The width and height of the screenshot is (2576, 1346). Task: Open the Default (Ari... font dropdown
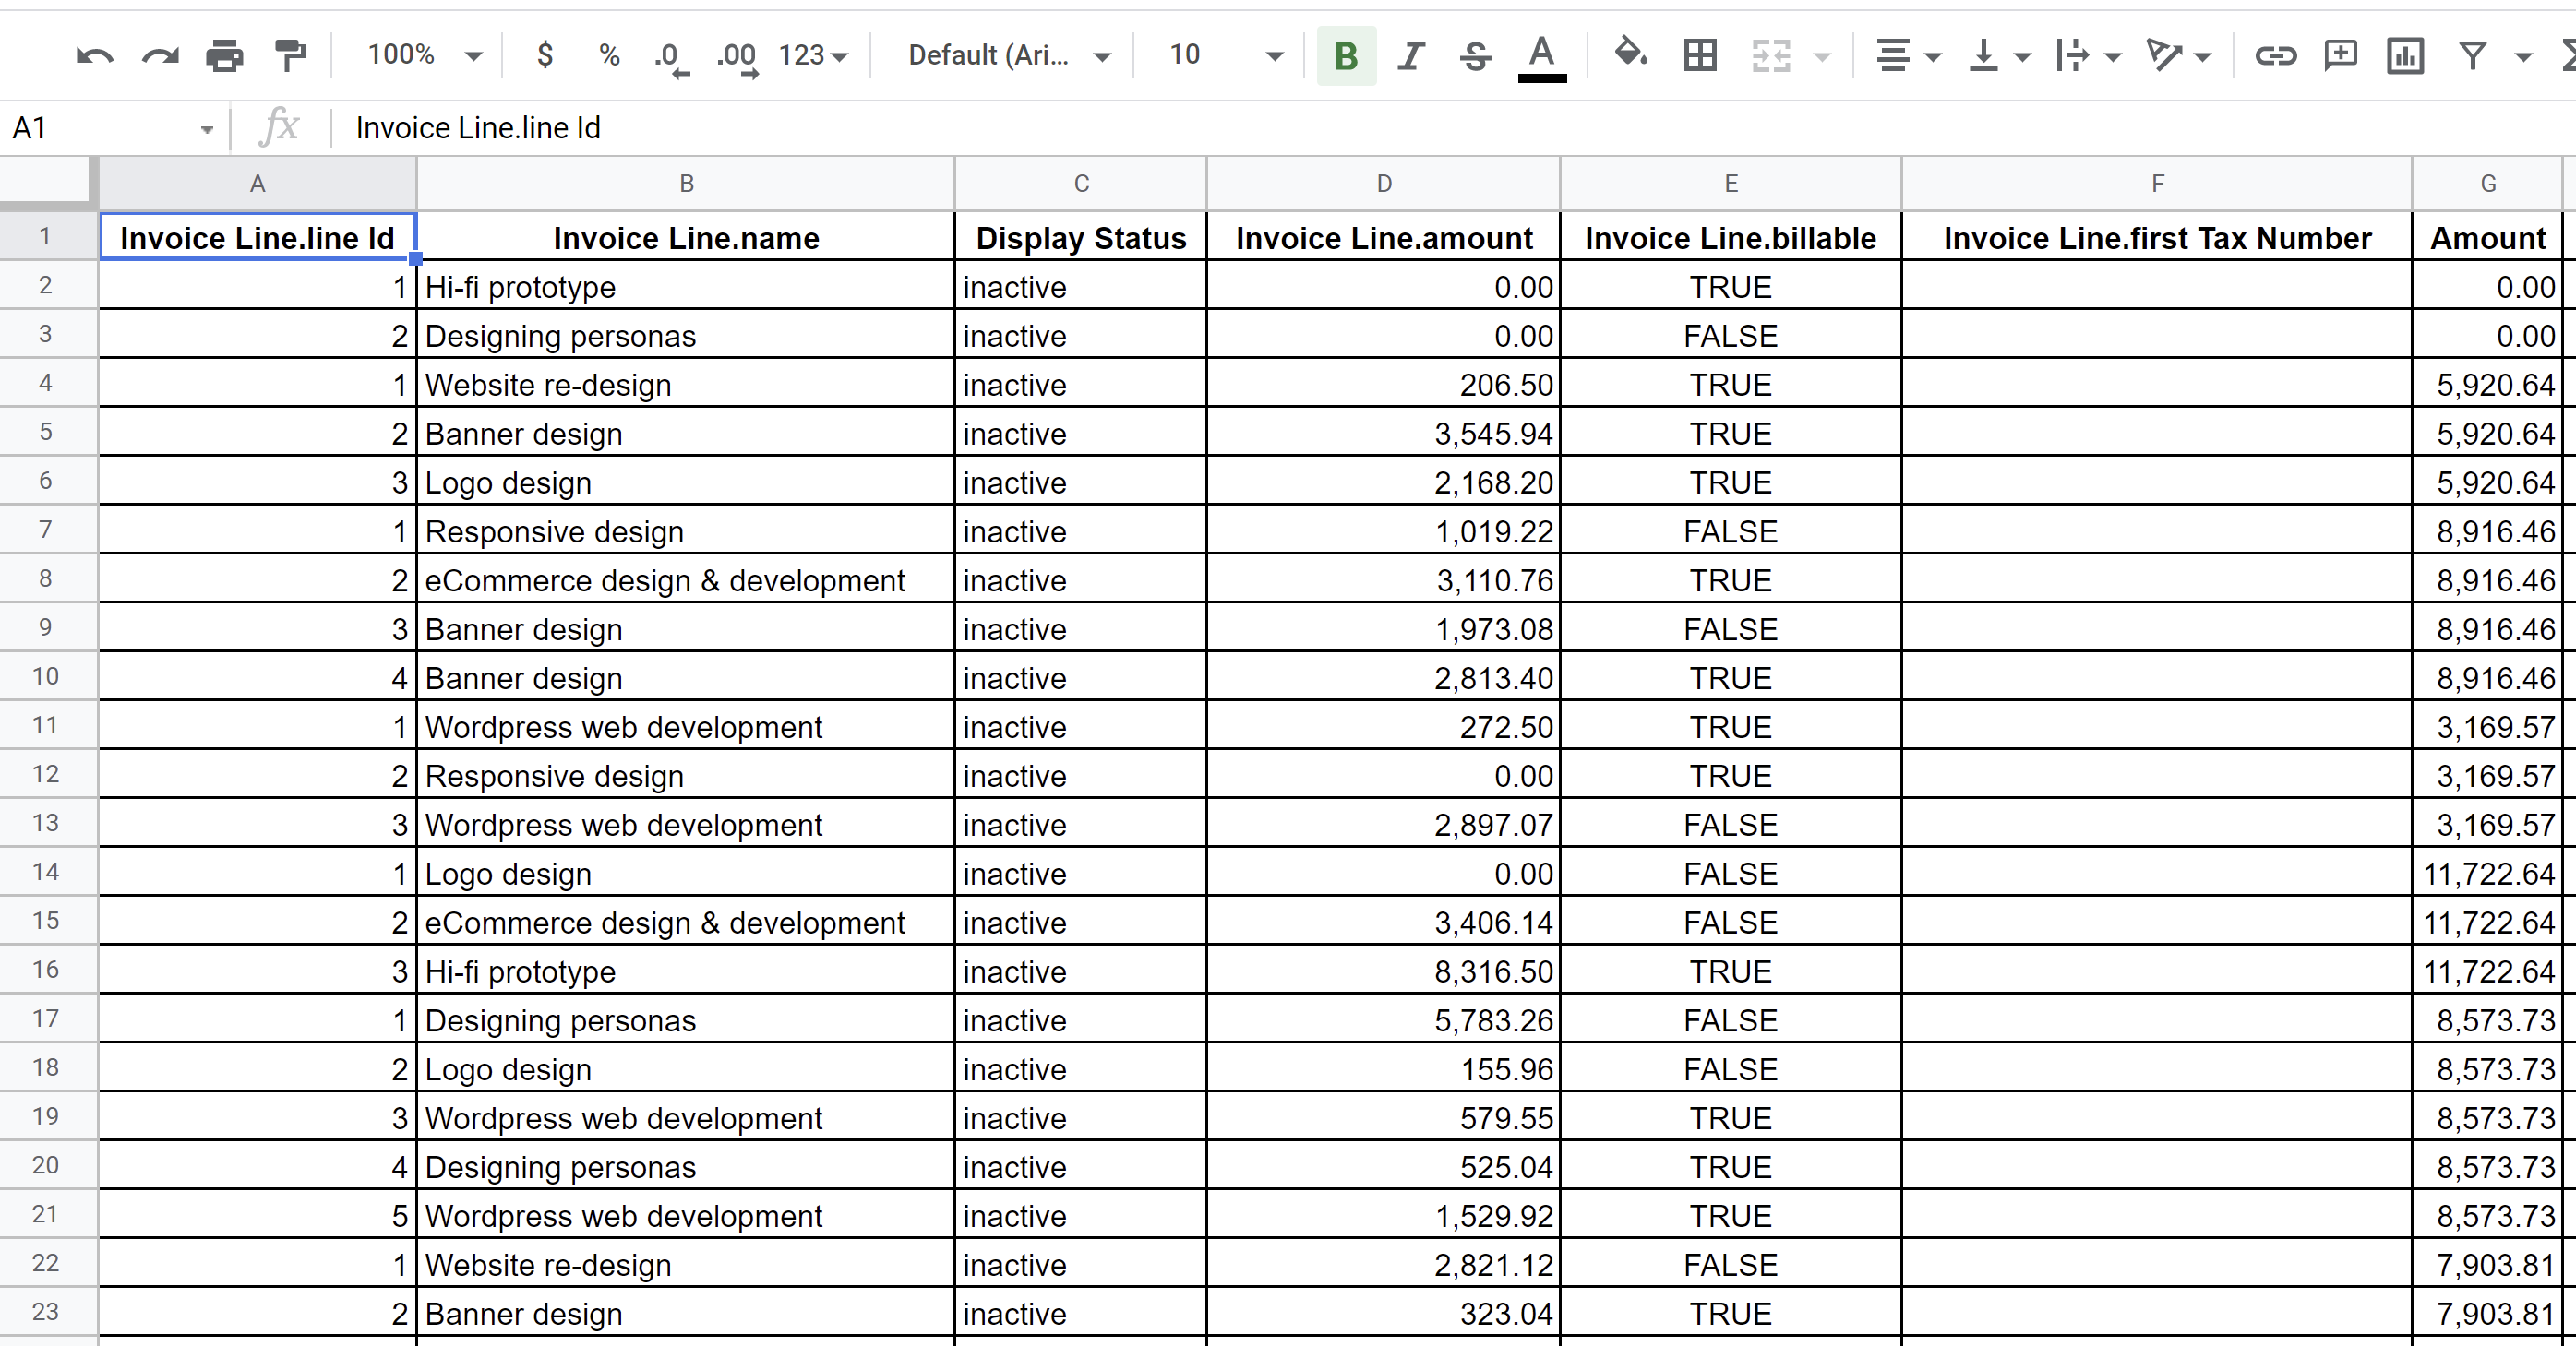[x=1009, y=55]
